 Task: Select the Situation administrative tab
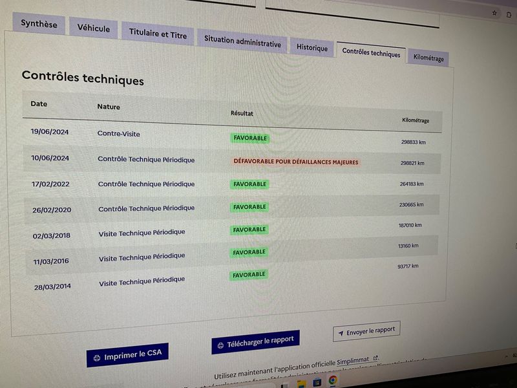[242, 41]
